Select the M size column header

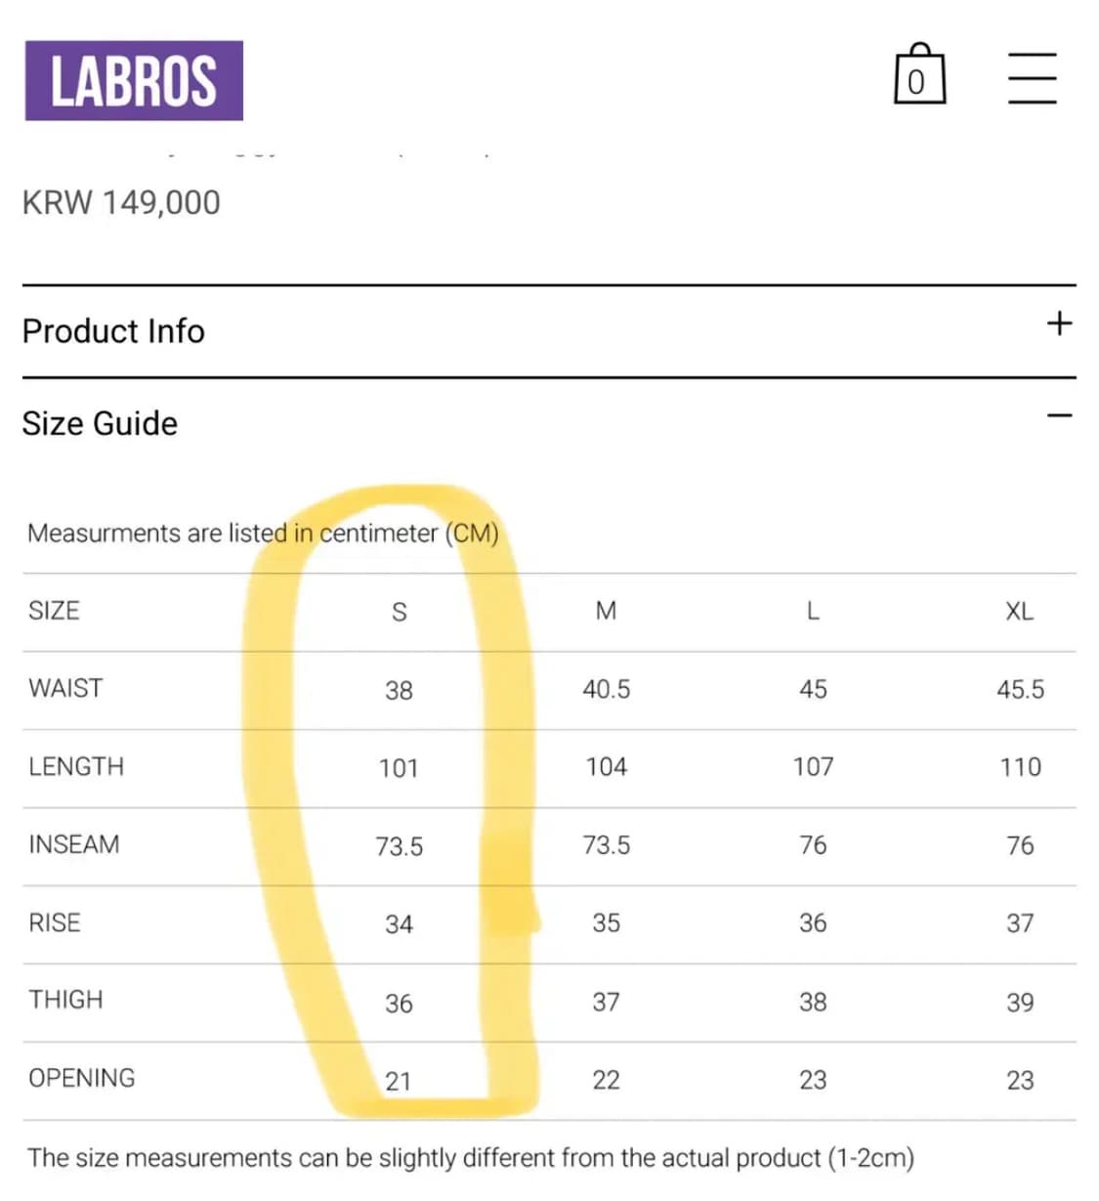(x=606, y=612)
